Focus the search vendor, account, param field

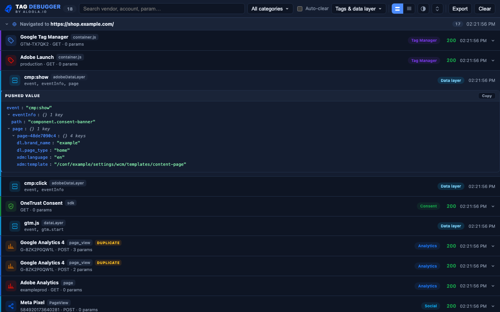(162, 9)
